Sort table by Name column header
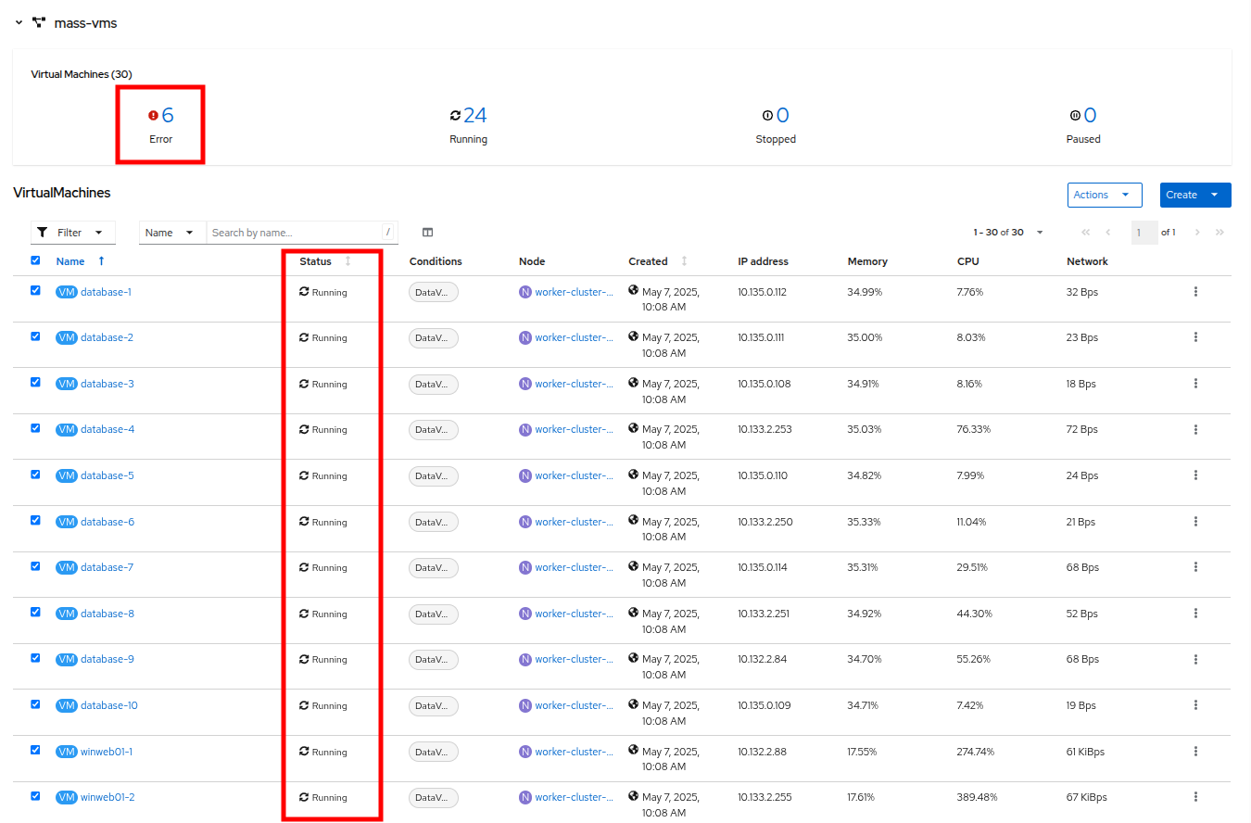Screen dimensions: 1251x823 [x=70, y=261]
